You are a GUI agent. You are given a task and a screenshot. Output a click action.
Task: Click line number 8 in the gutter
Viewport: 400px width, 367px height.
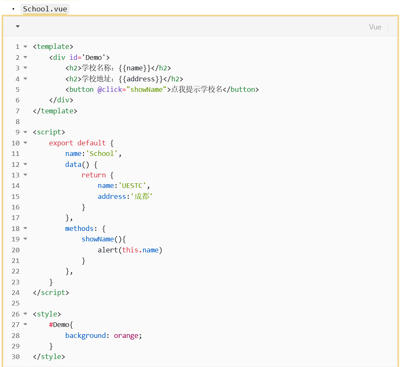[17, 121]
